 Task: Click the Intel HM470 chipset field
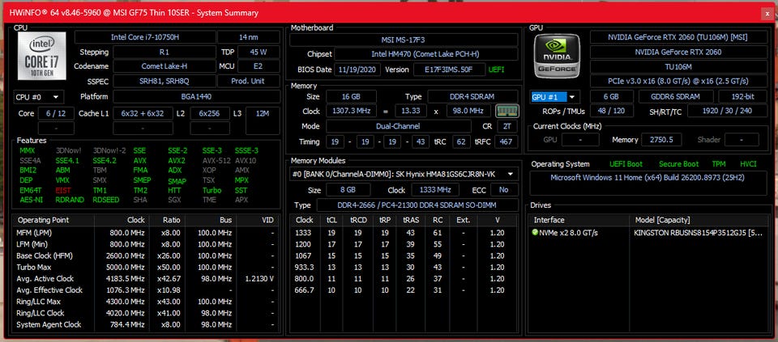coord(426,54)
